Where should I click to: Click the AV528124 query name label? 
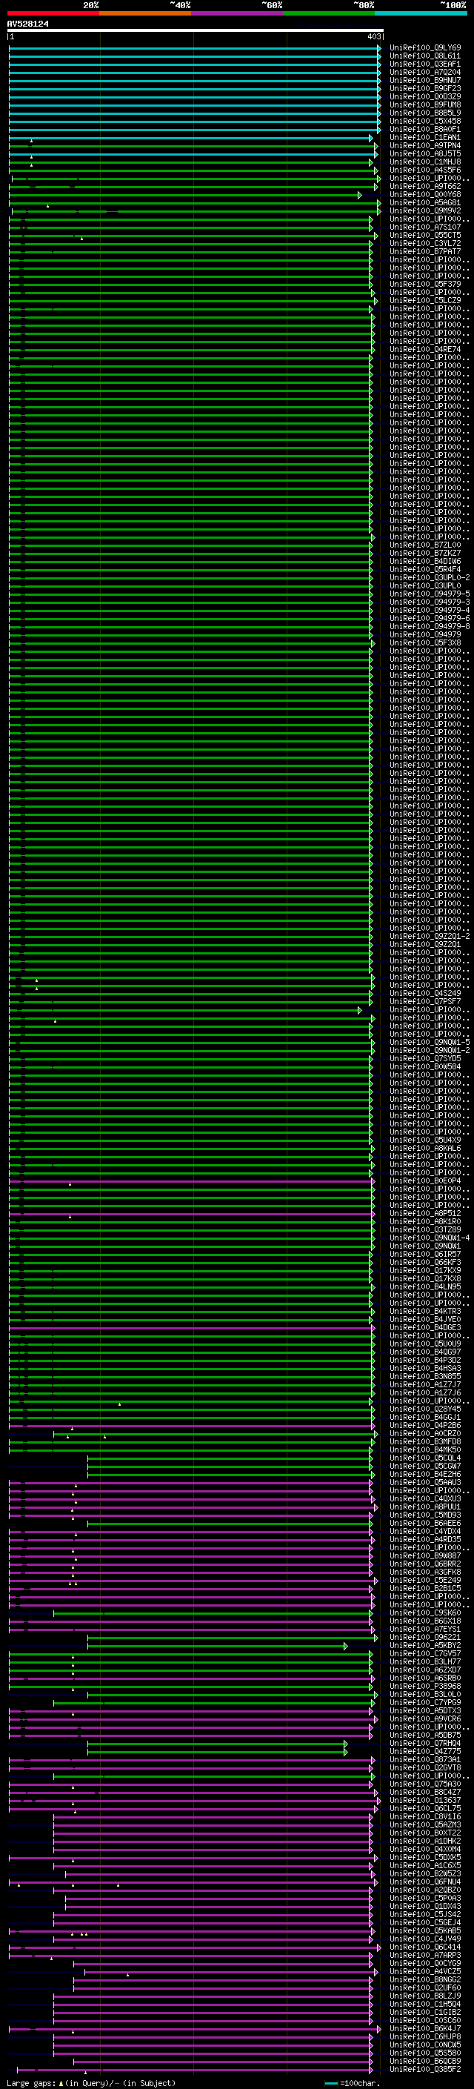(27, 24)
